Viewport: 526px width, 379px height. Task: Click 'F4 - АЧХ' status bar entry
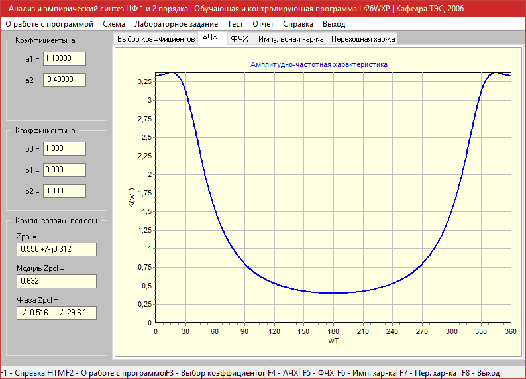click(283, 373)
